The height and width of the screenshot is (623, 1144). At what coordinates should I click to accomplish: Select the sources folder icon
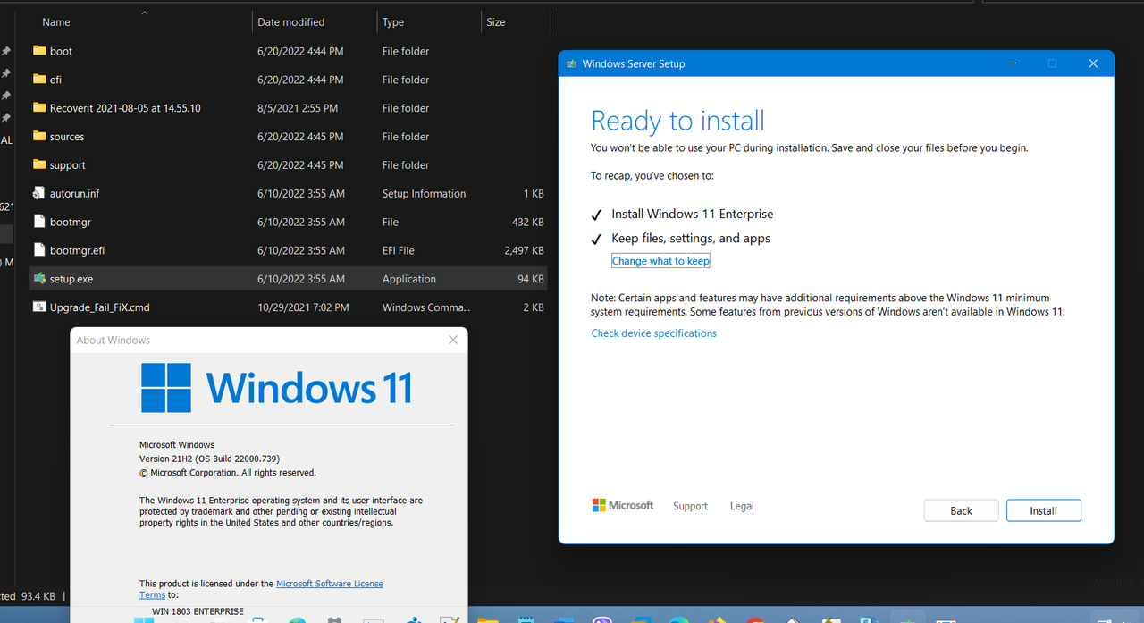click(39, 137)
